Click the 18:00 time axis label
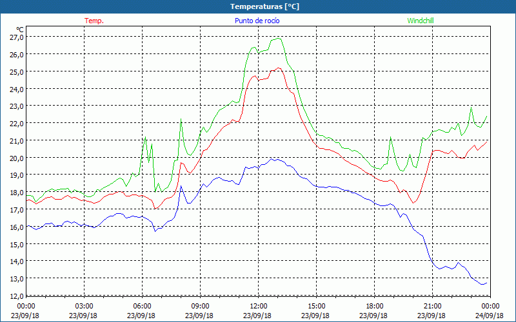The height and width of the screenshot is (322, 516). [374, 307]
